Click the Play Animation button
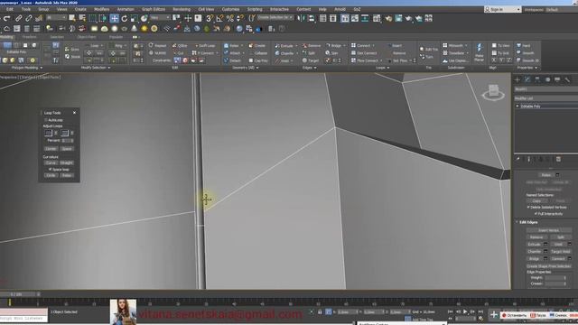The height and width of the screenshot is (325, 578). (x=465, y=311)
